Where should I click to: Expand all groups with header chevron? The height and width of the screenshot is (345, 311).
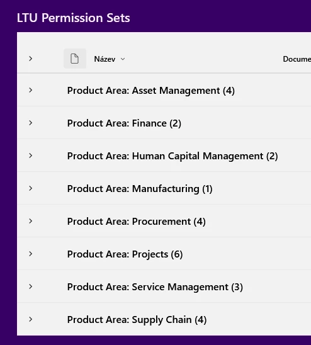[x=31, y=59]
